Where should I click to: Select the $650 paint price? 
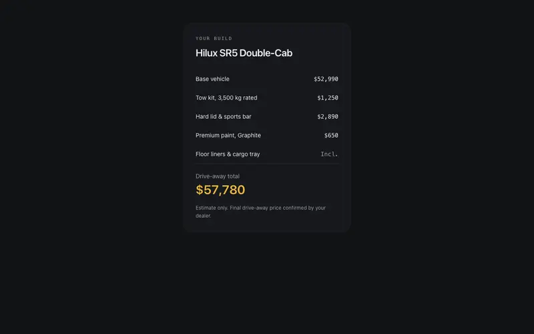[331, 136]
